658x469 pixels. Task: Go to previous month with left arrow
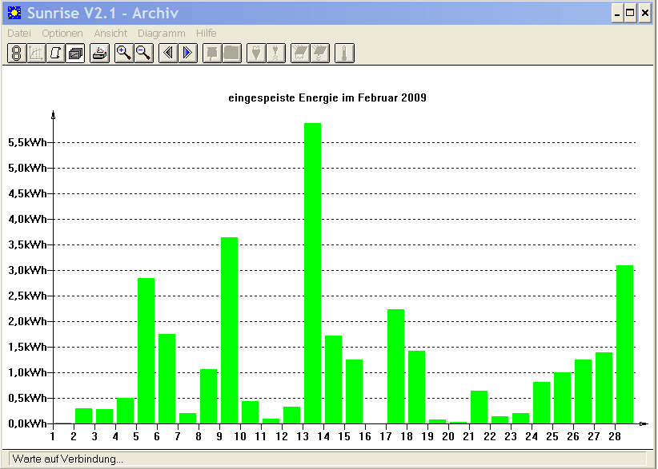[168, 54]
